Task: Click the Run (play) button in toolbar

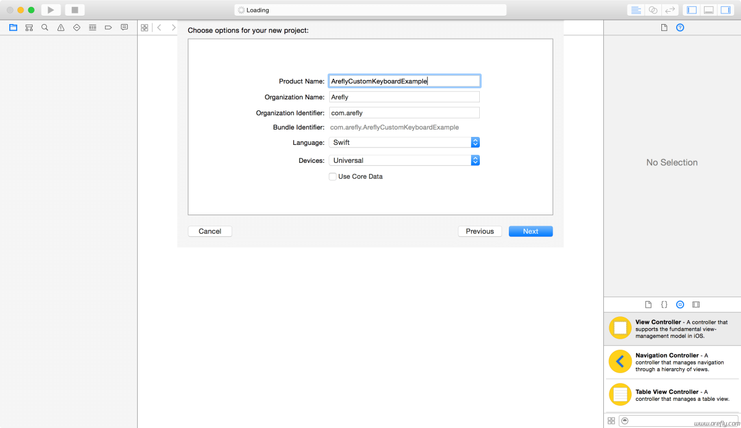Action: point(51,10)
